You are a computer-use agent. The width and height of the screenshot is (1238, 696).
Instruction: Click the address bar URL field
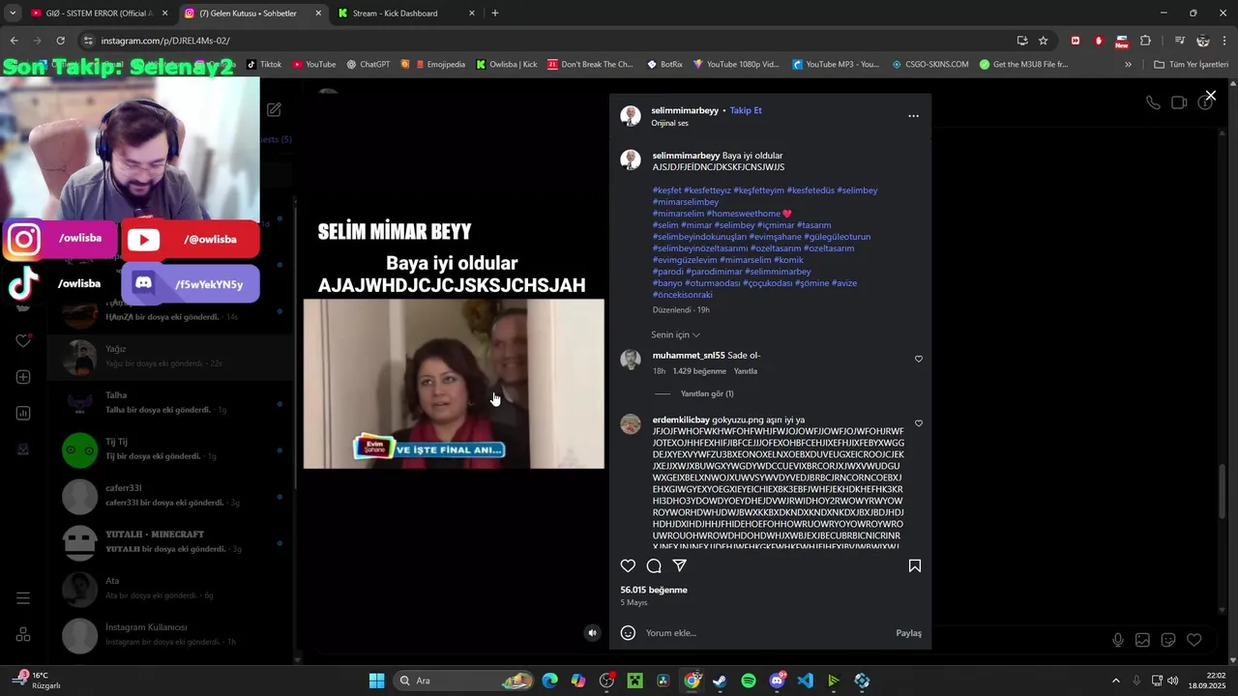[542, 41]
